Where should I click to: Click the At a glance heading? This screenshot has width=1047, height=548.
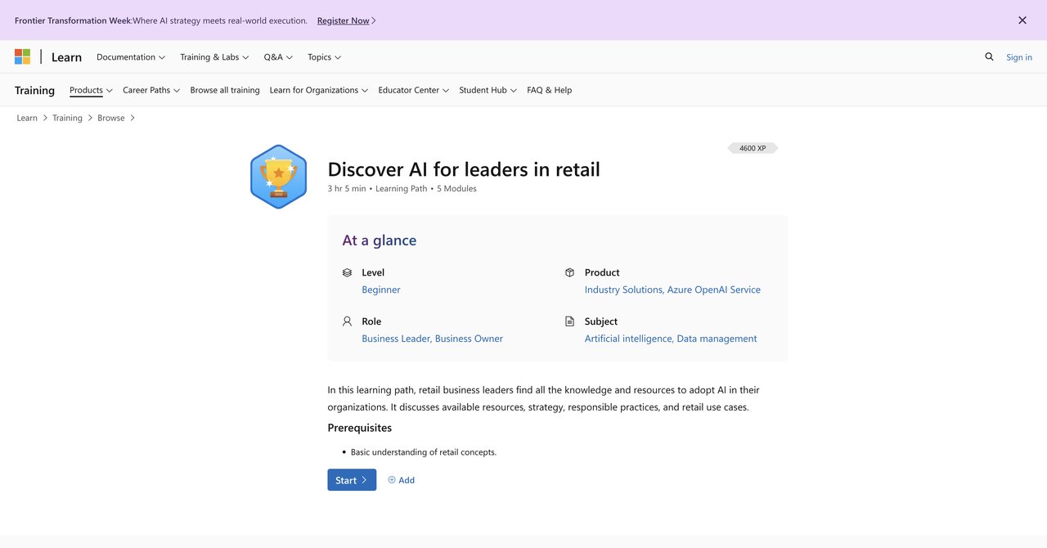pyautogui.click(x=380, y=240)
